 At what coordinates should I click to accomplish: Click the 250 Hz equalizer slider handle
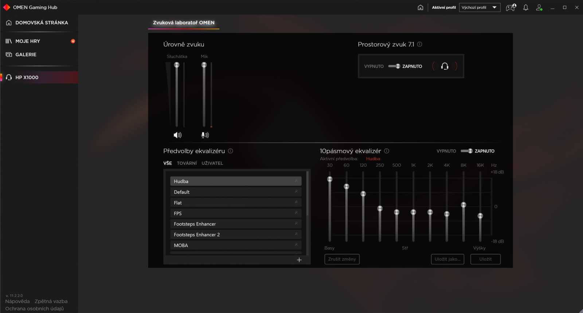click(x=380, y=208)
